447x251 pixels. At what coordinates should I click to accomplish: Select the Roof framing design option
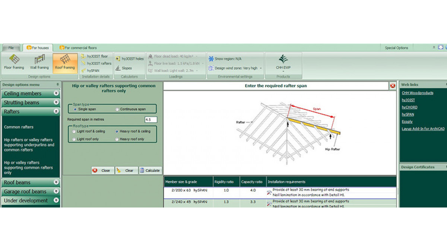click(65, 63)
